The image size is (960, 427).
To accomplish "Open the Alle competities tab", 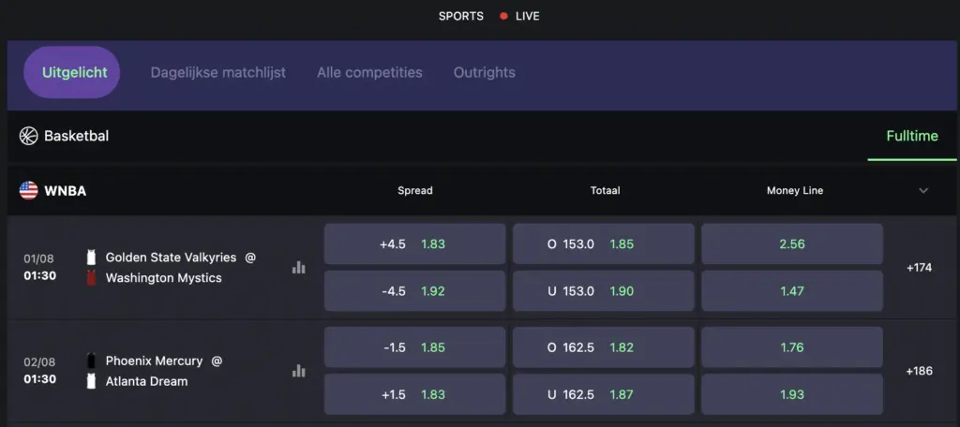I will click(369, 72).
